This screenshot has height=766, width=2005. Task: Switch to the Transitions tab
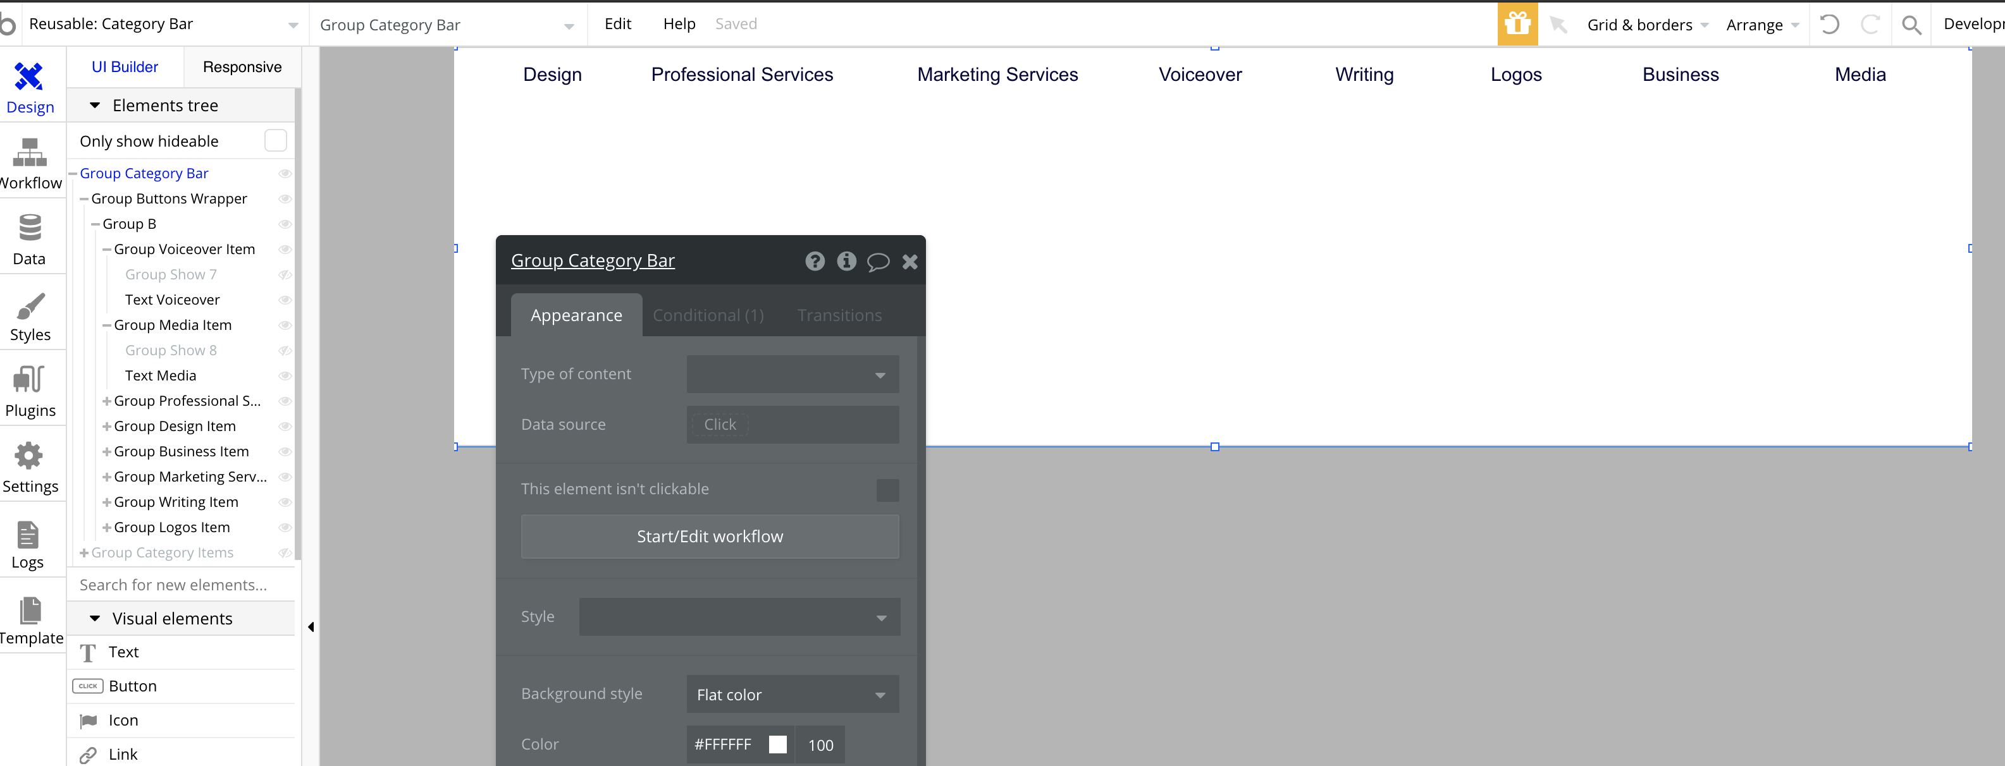[839, 315]
